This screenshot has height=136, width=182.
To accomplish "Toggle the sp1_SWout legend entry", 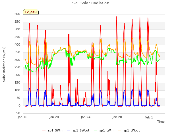I will (x=78, y=131).
